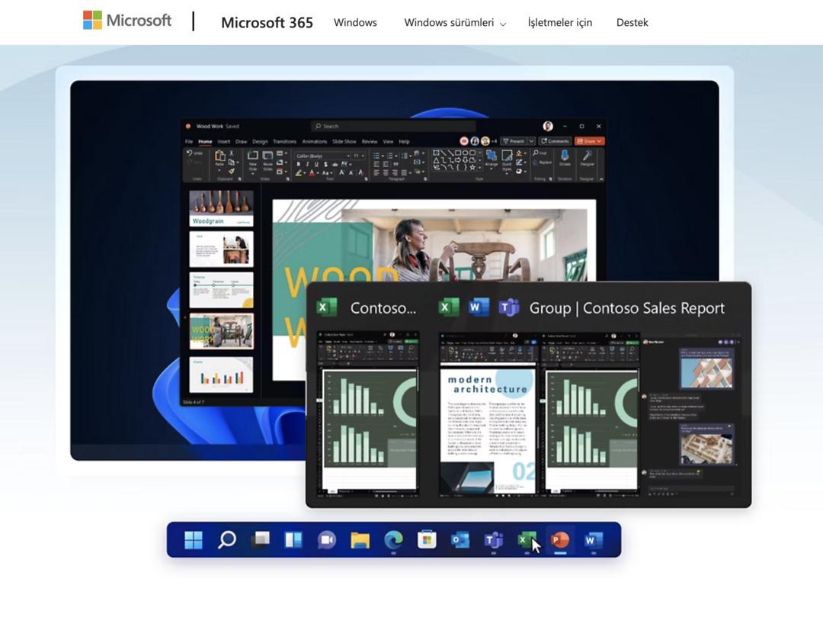
Task: Open the Widgets panel icon on the taskbar
Action: (293, 540)
